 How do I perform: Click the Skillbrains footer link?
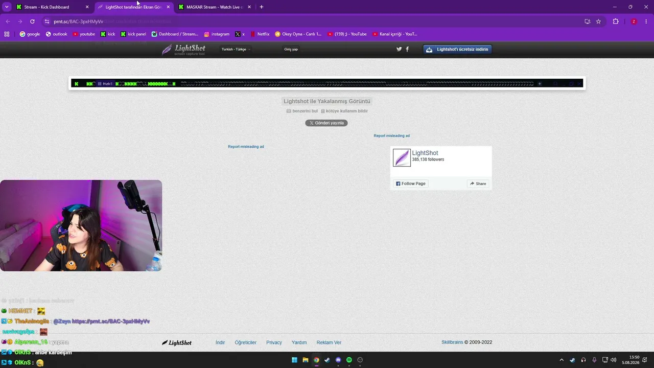[452, 342]
